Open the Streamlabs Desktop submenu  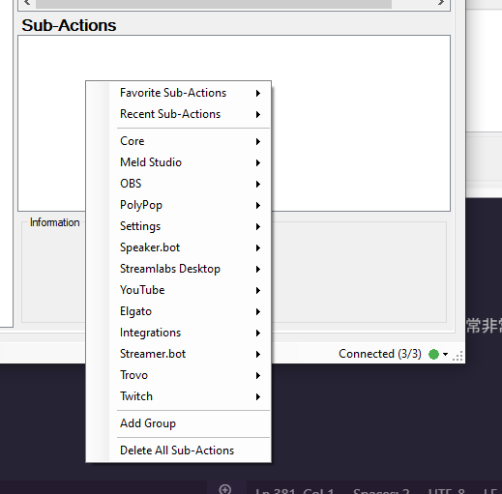[x=178, y=269]
